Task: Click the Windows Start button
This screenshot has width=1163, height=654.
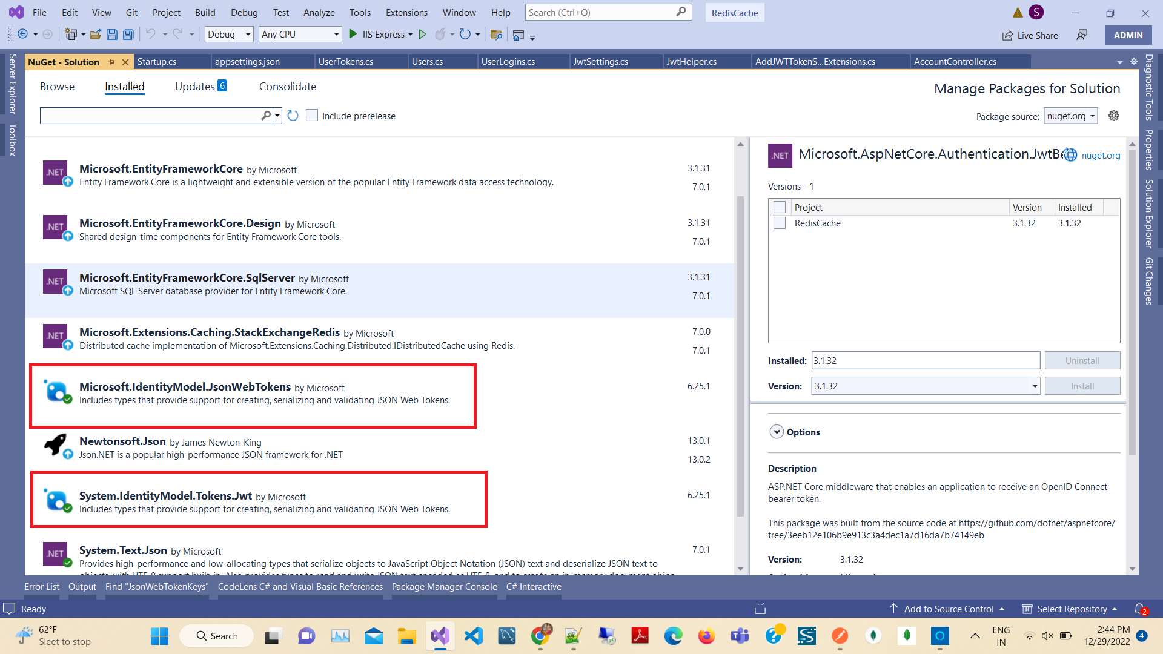Action: (159, 636)
